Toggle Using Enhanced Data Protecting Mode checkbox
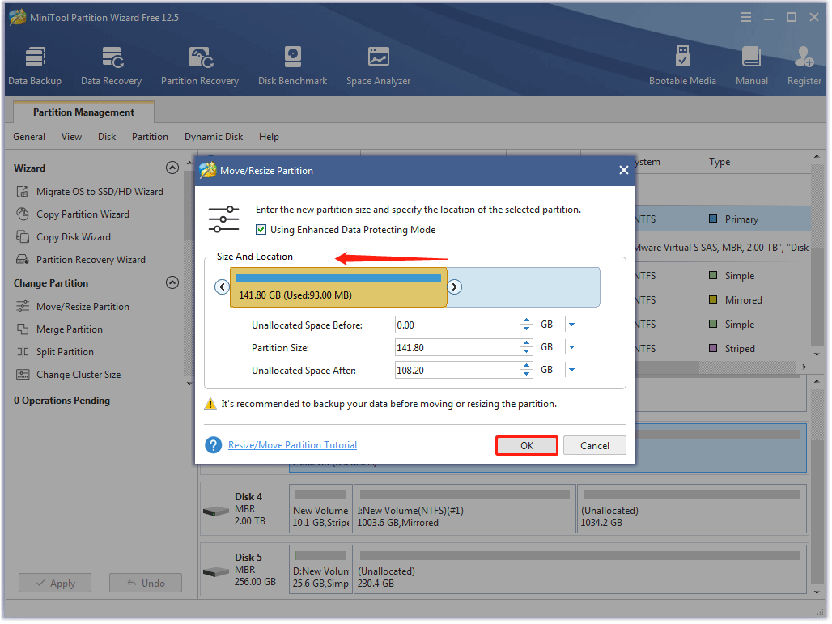The height and width of the screenshot is (624, 832). point(261,230)
